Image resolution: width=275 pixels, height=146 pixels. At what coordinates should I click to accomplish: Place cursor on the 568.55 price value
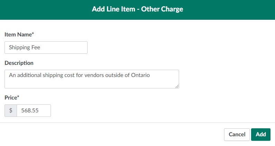click(29, 111)
